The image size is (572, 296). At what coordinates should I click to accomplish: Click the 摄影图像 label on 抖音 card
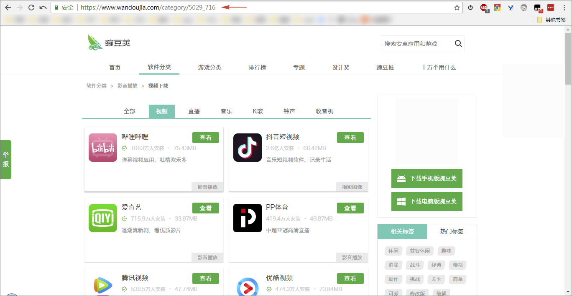point(352,187)
